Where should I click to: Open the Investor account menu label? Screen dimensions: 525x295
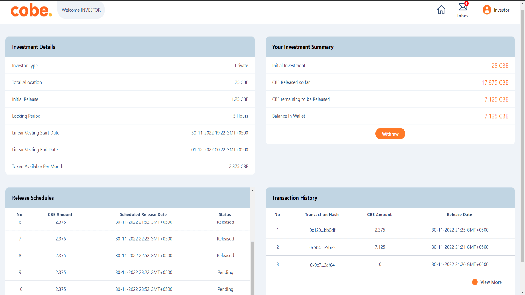click(x=501, y=10)
